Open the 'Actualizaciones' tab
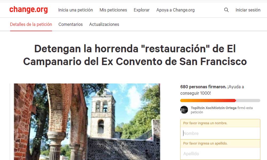Viewport: 267px width, 160px height. [x=104, y=25]
